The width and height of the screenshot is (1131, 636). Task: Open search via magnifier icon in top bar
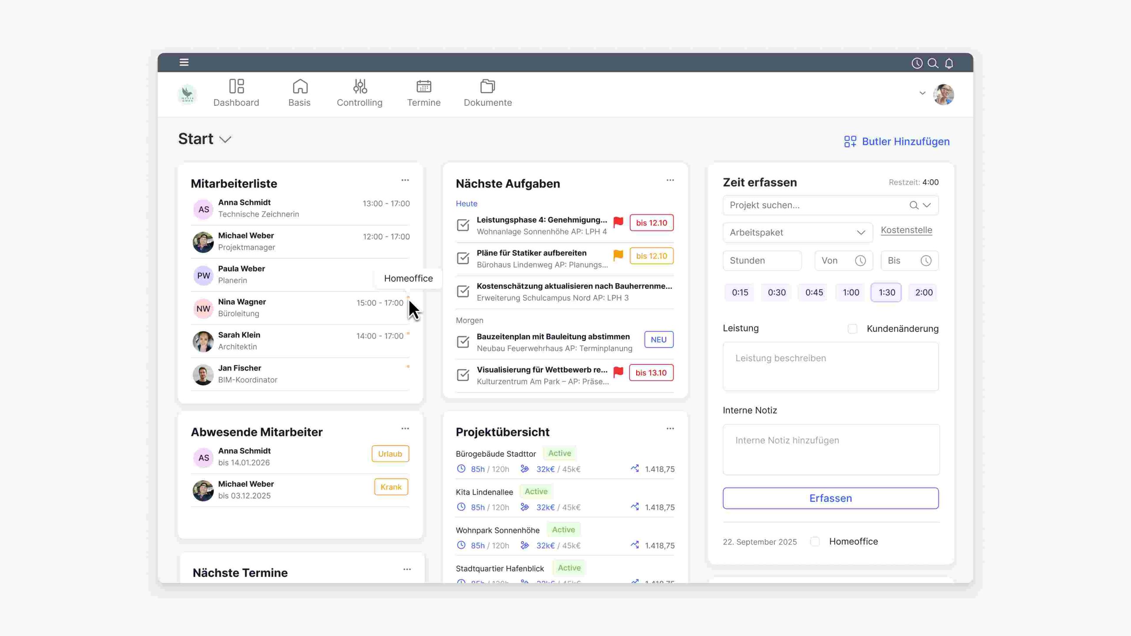pos(933,63)
